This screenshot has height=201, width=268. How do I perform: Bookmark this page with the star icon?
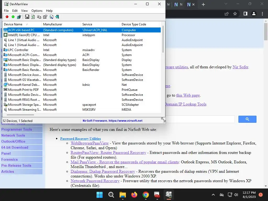(235, 14)
